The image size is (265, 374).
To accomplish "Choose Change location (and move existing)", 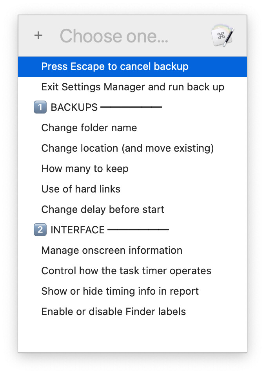I will pyautogui.click(x=132, y=148).
